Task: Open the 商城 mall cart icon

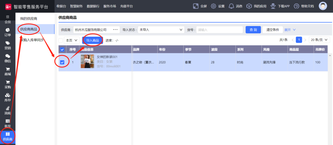Action: point(8,69)
